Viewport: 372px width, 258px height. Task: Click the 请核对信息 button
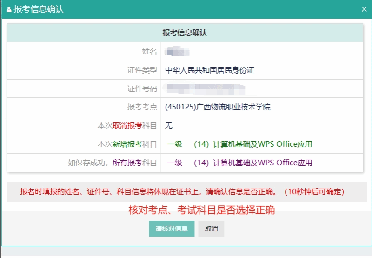(172, 229)
